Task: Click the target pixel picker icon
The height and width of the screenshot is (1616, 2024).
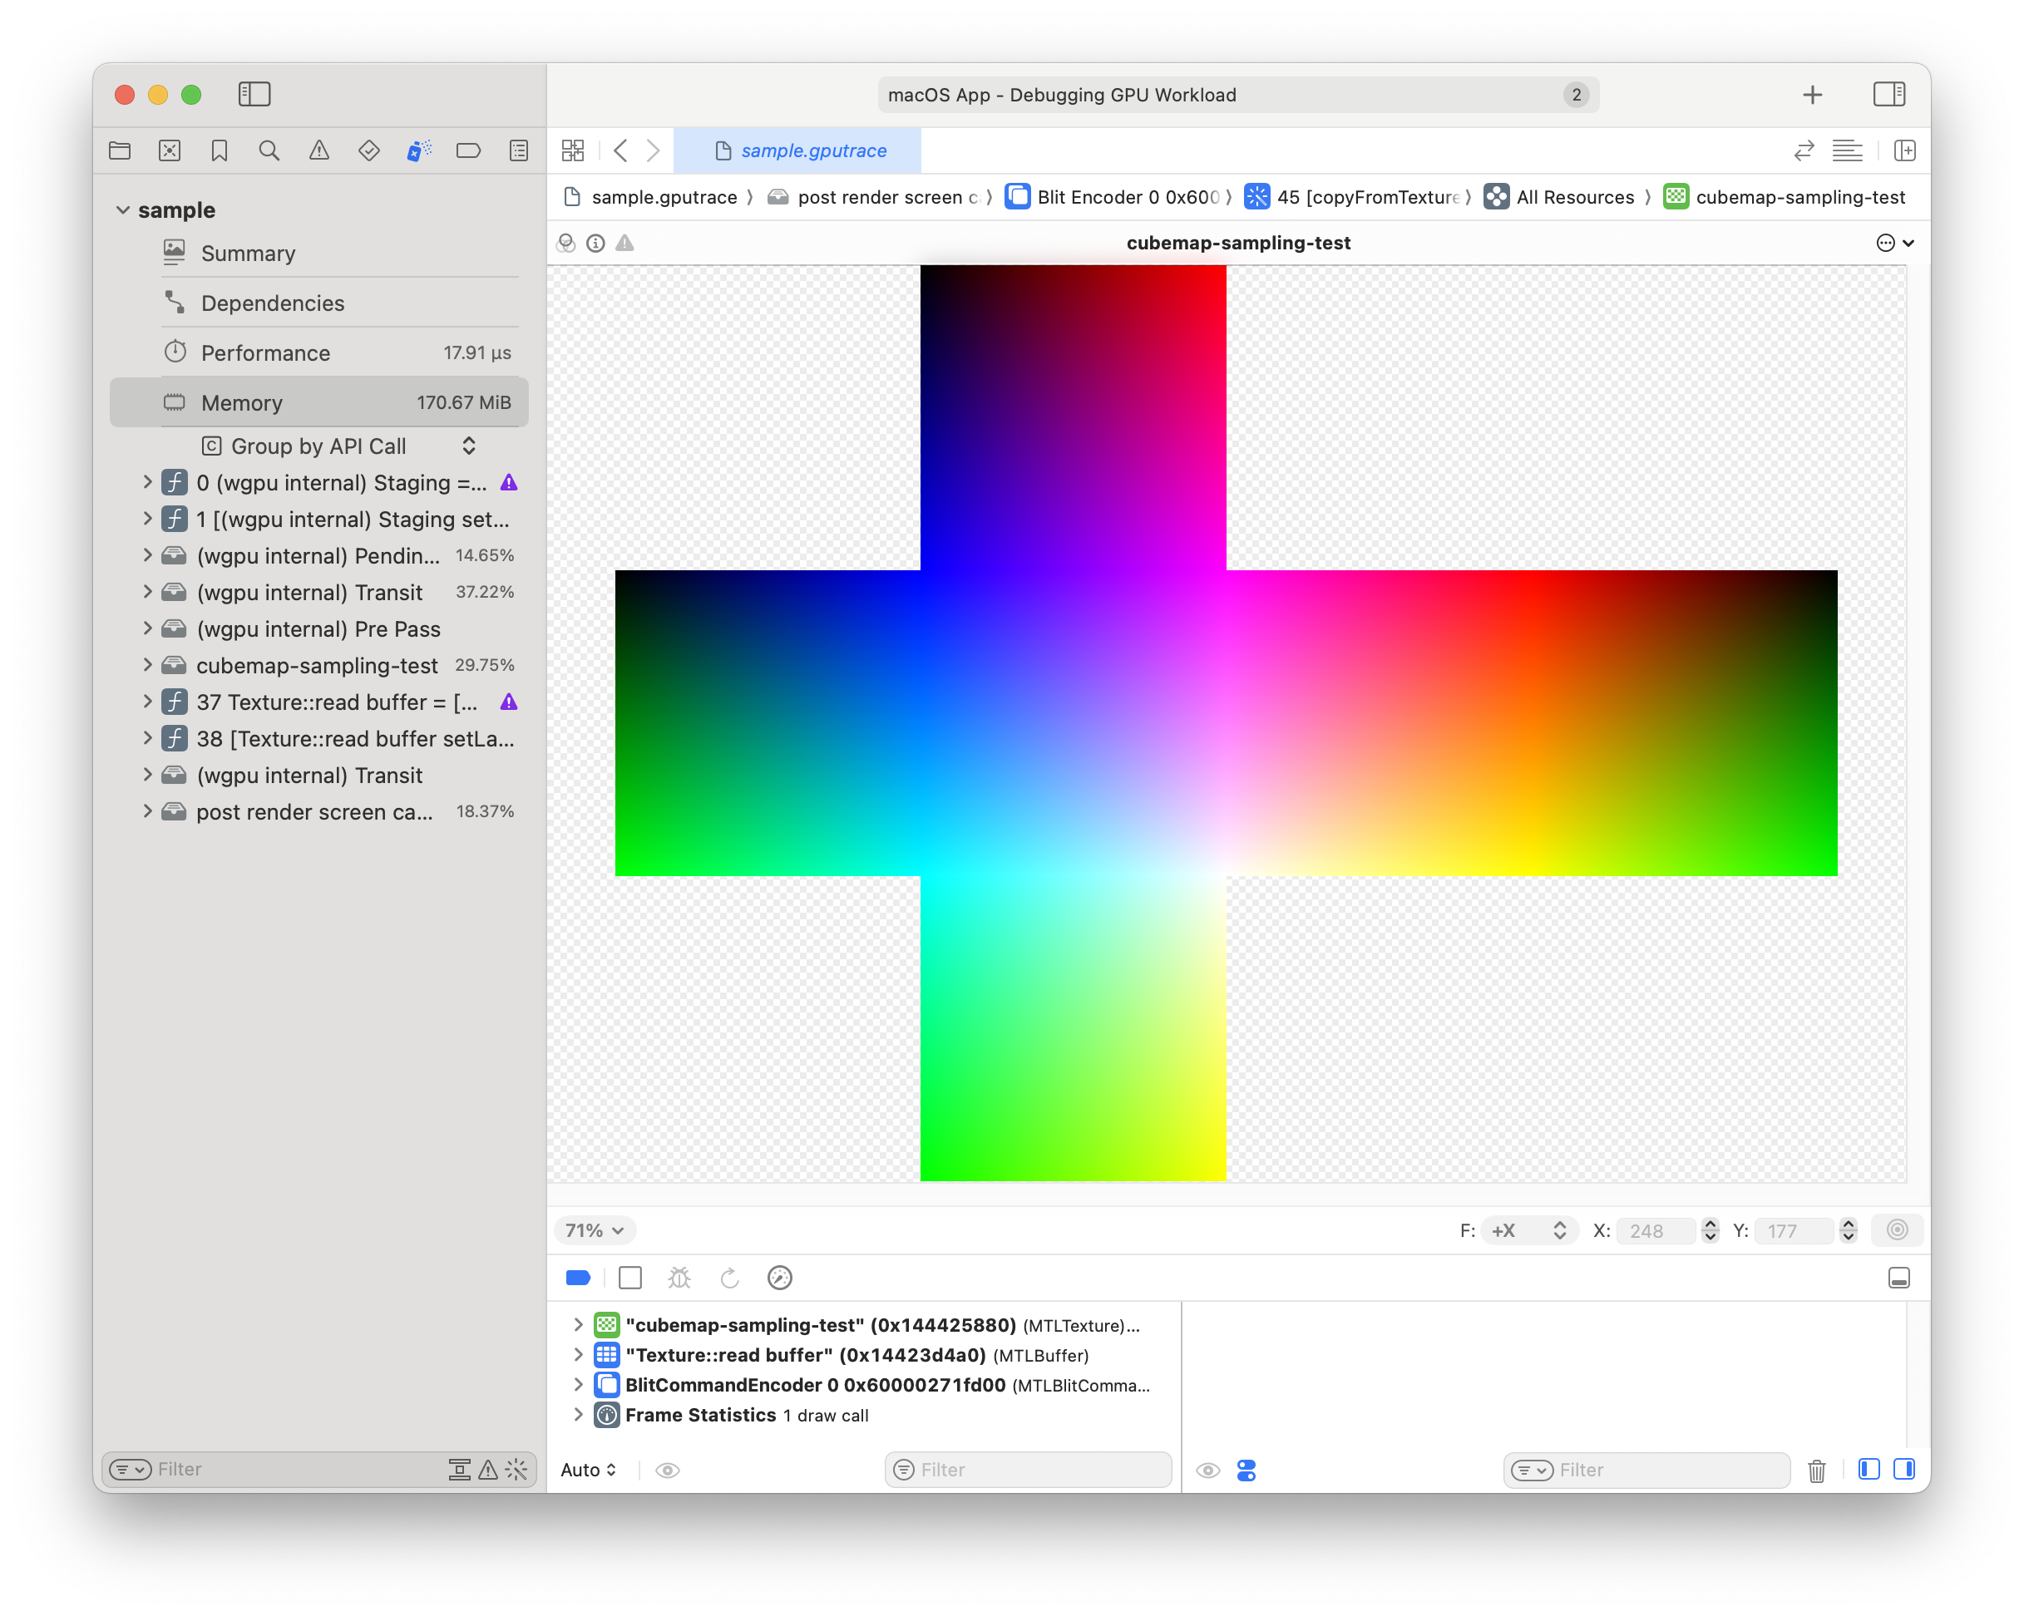Action: coord(1898,1230)
